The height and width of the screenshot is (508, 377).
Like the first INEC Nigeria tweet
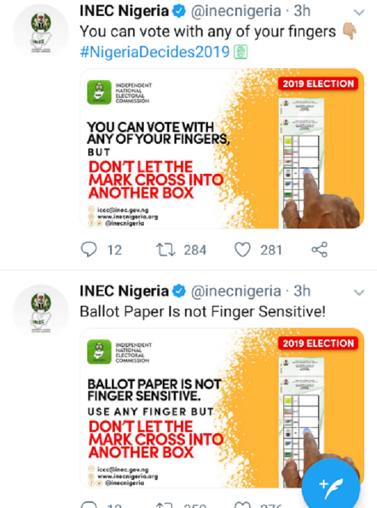click(243, 250)
